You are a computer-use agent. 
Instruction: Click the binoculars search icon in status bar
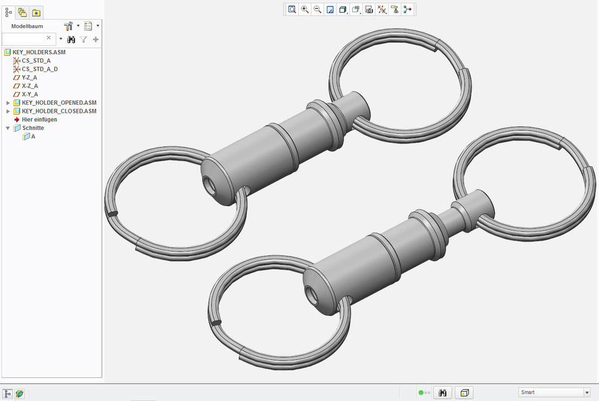443,392
